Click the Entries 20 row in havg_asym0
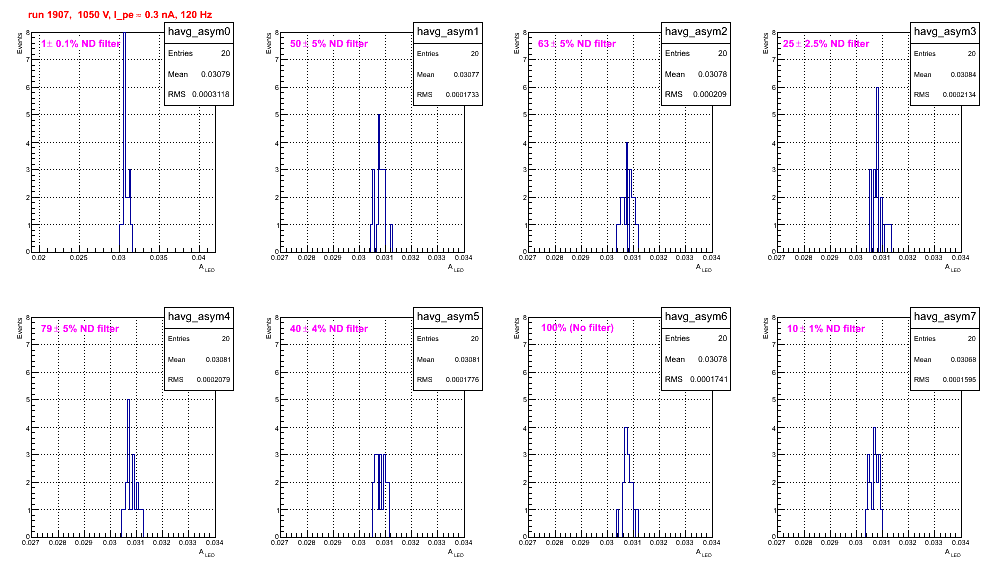Image resolution: width=995 pixels, height=571 pixels. [x=199, y=53]
